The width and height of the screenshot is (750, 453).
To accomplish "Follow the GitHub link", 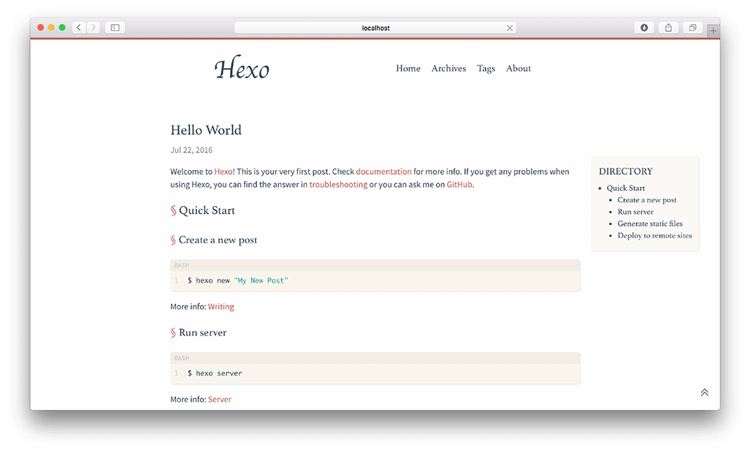I will coord(459,185).
